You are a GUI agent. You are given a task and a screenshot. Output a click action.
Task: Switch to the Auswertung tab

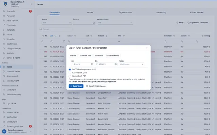(161, 12)
